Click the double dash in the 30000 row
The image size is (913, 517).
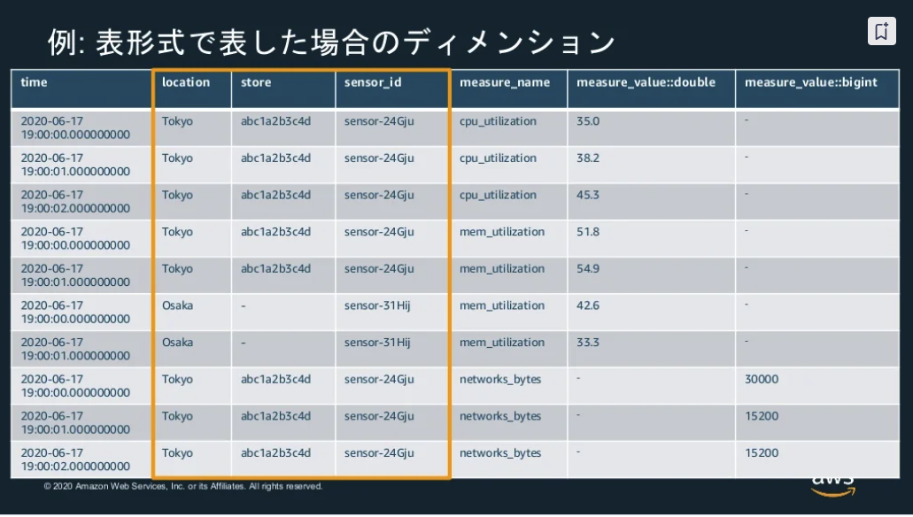pos(578,378)
